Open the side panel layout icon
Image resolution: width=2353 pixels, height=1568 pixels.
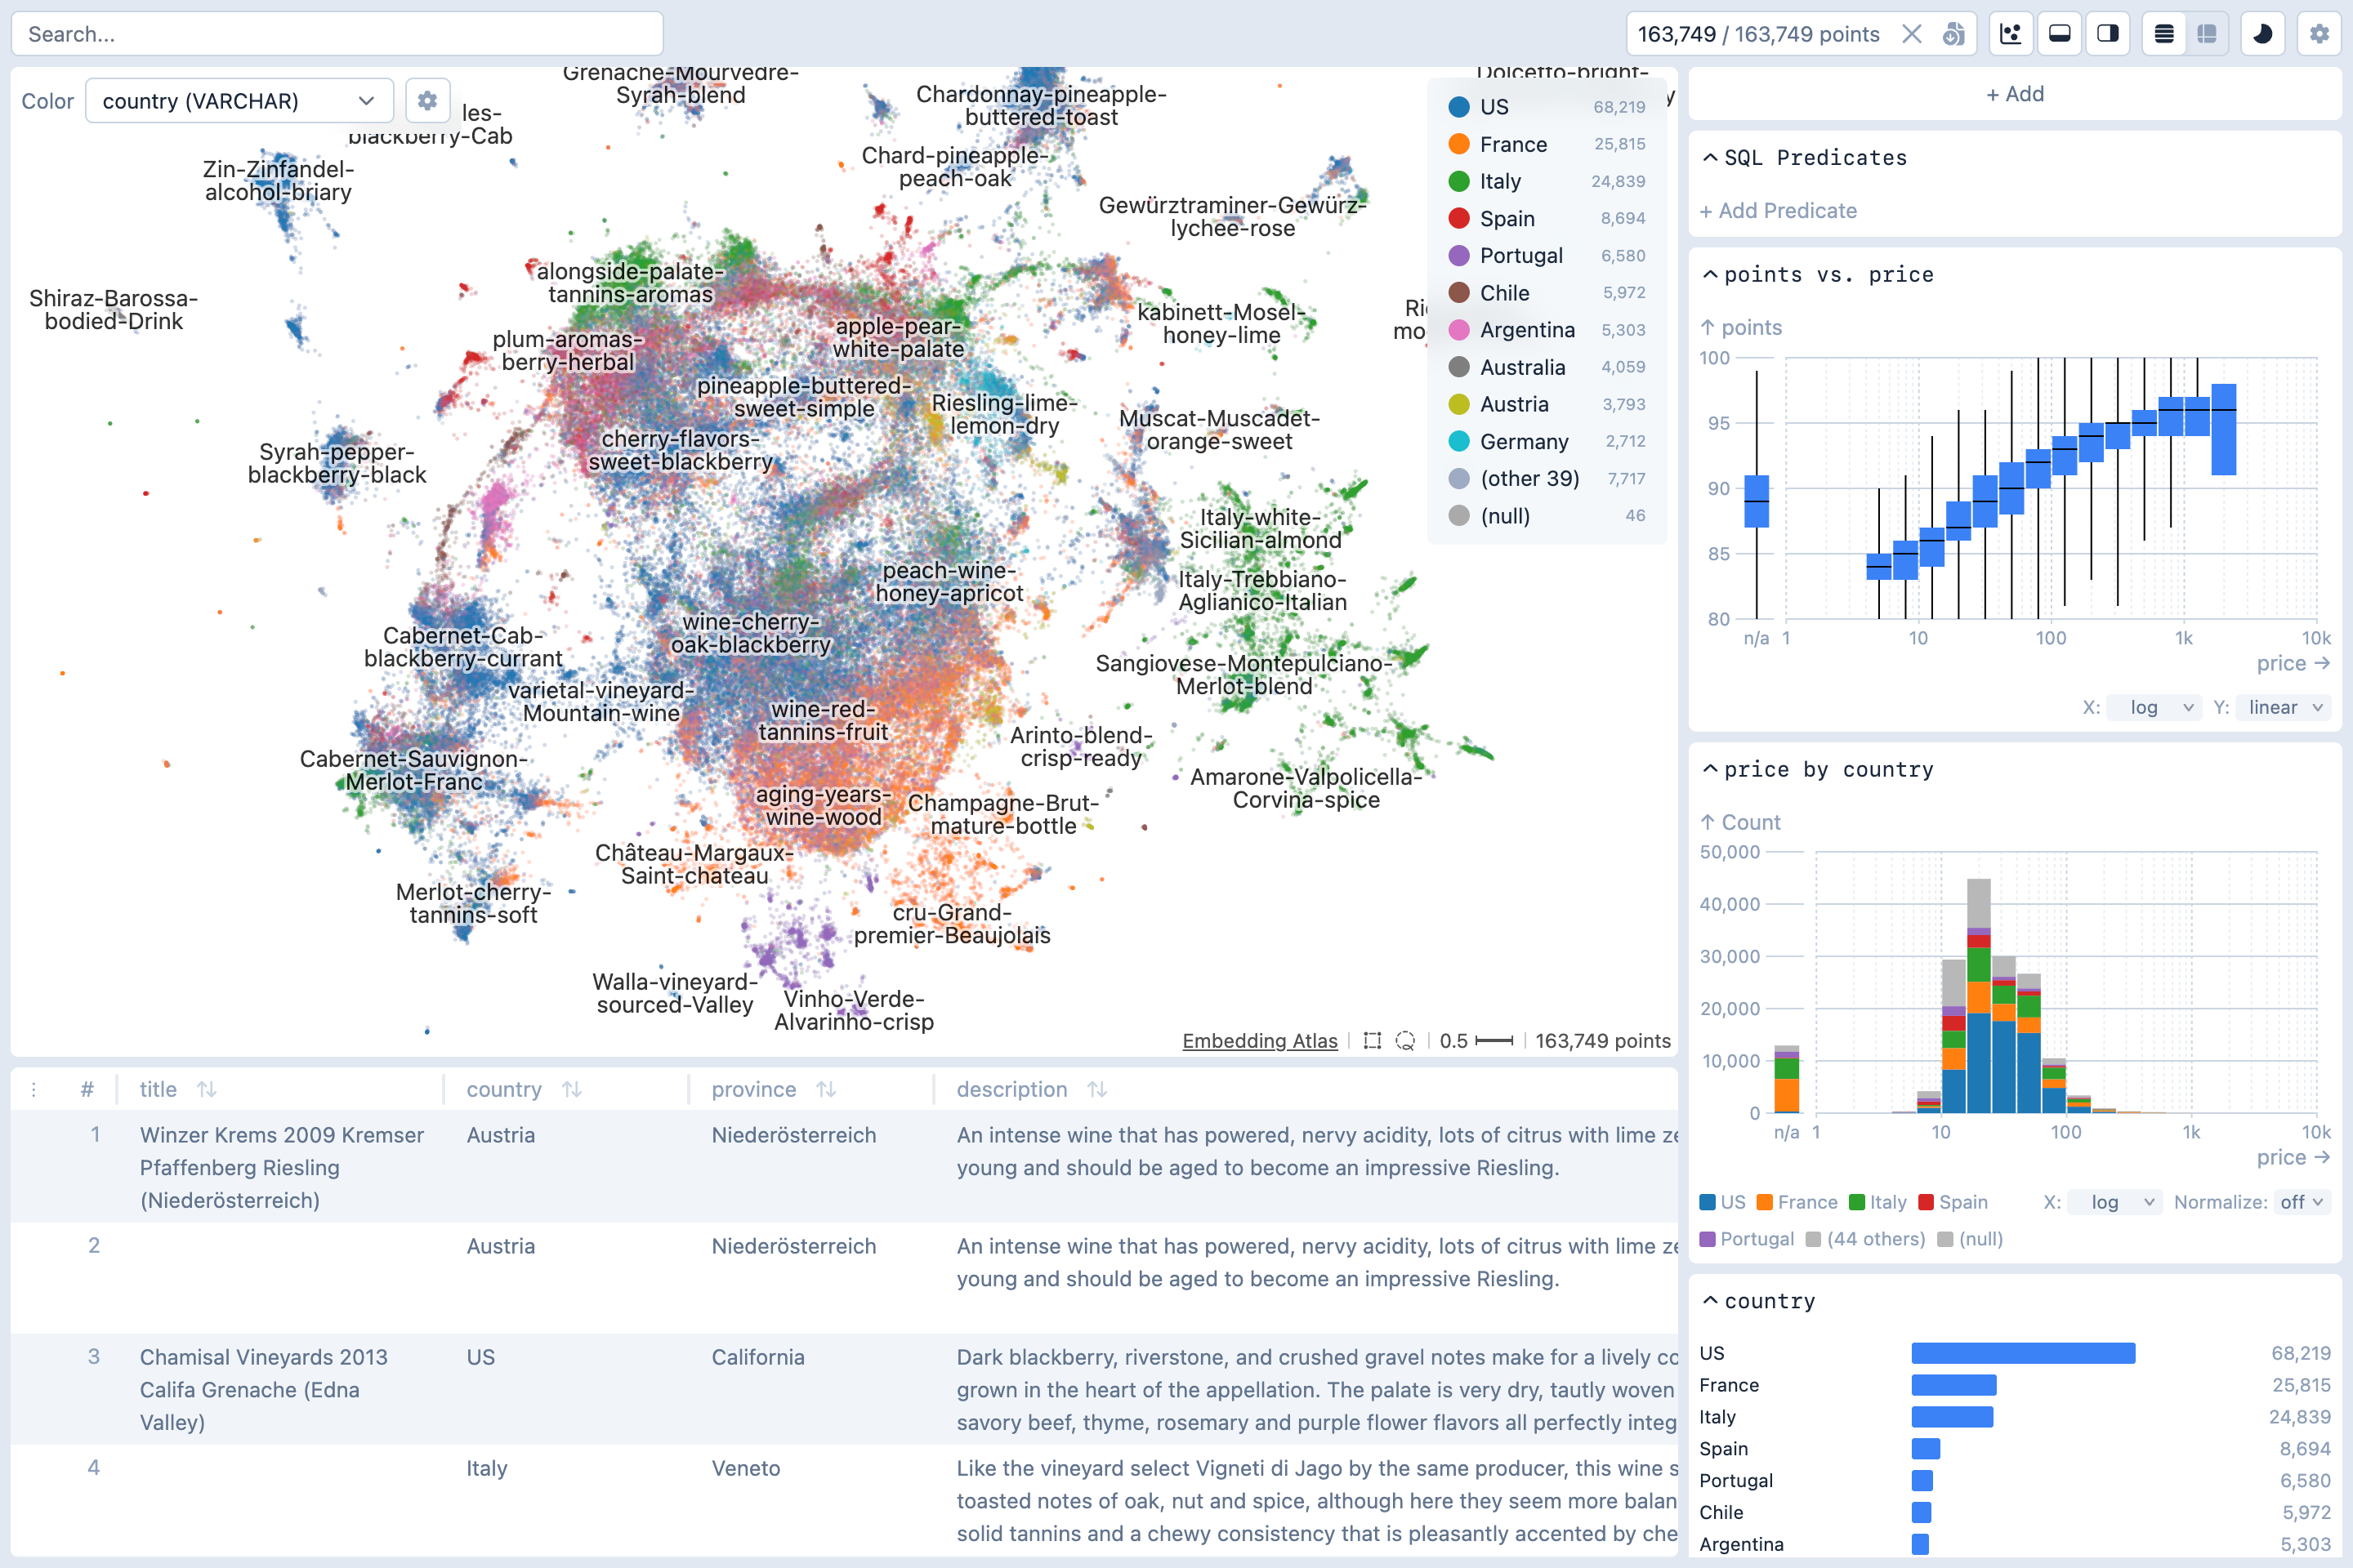coord(2108,33)
